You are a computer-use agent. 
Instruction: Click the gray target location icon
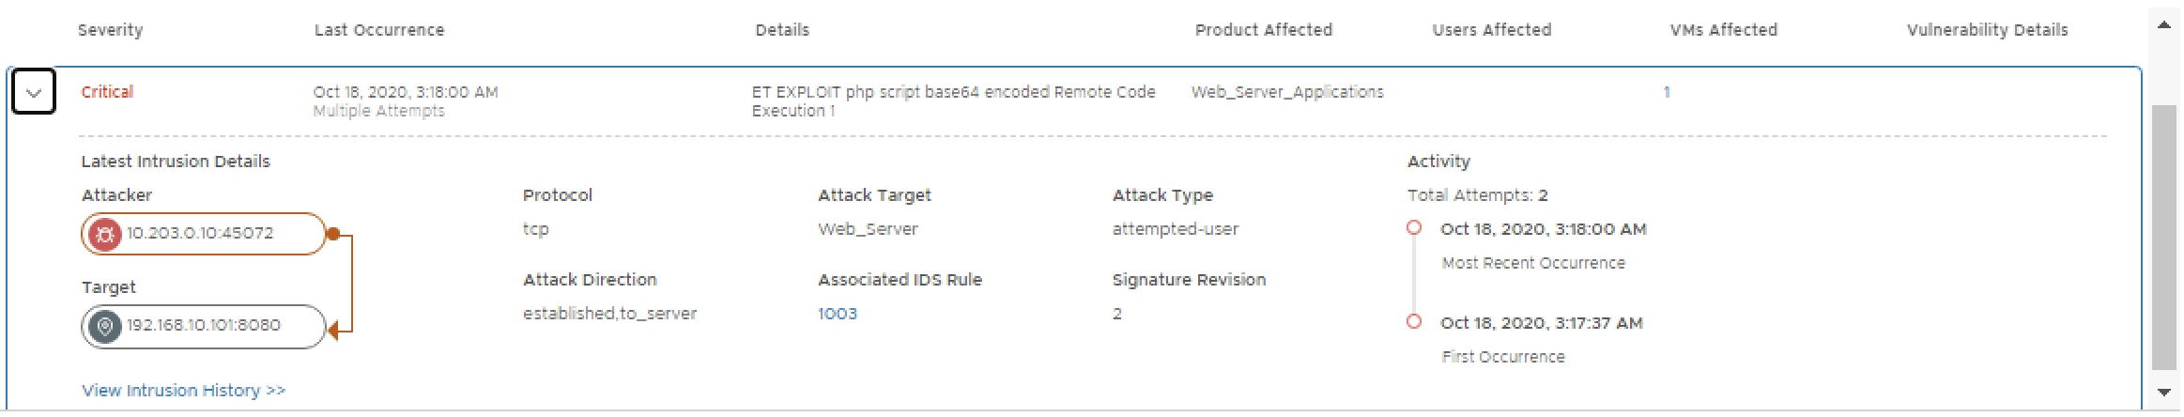tap(105, 326)
